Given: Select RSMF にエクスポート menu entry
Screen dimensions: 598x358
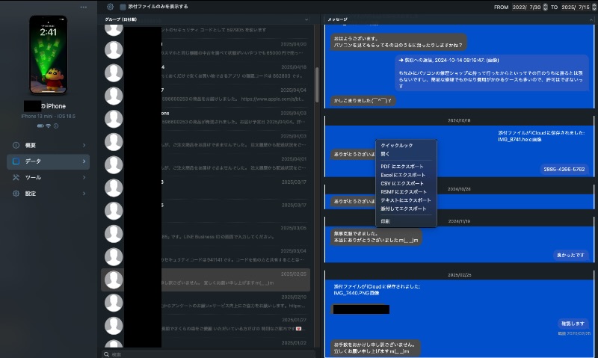Looking at the screenshot, I should click(x=406, y=192).
